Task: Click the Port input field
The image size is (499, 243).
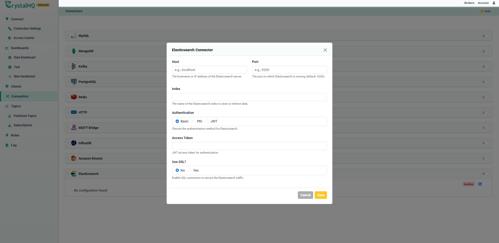Action: click(289, 70)
